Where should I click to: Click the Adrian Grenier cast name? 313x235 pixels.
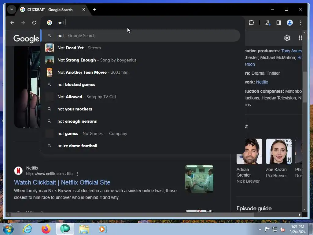[244, 172]
